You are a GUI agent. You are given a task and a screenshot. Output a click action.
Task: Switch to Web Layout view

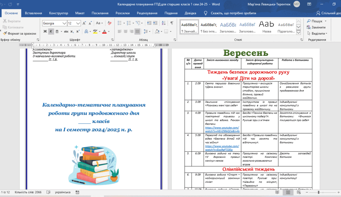pyautogui.click(x=299, y=192)
